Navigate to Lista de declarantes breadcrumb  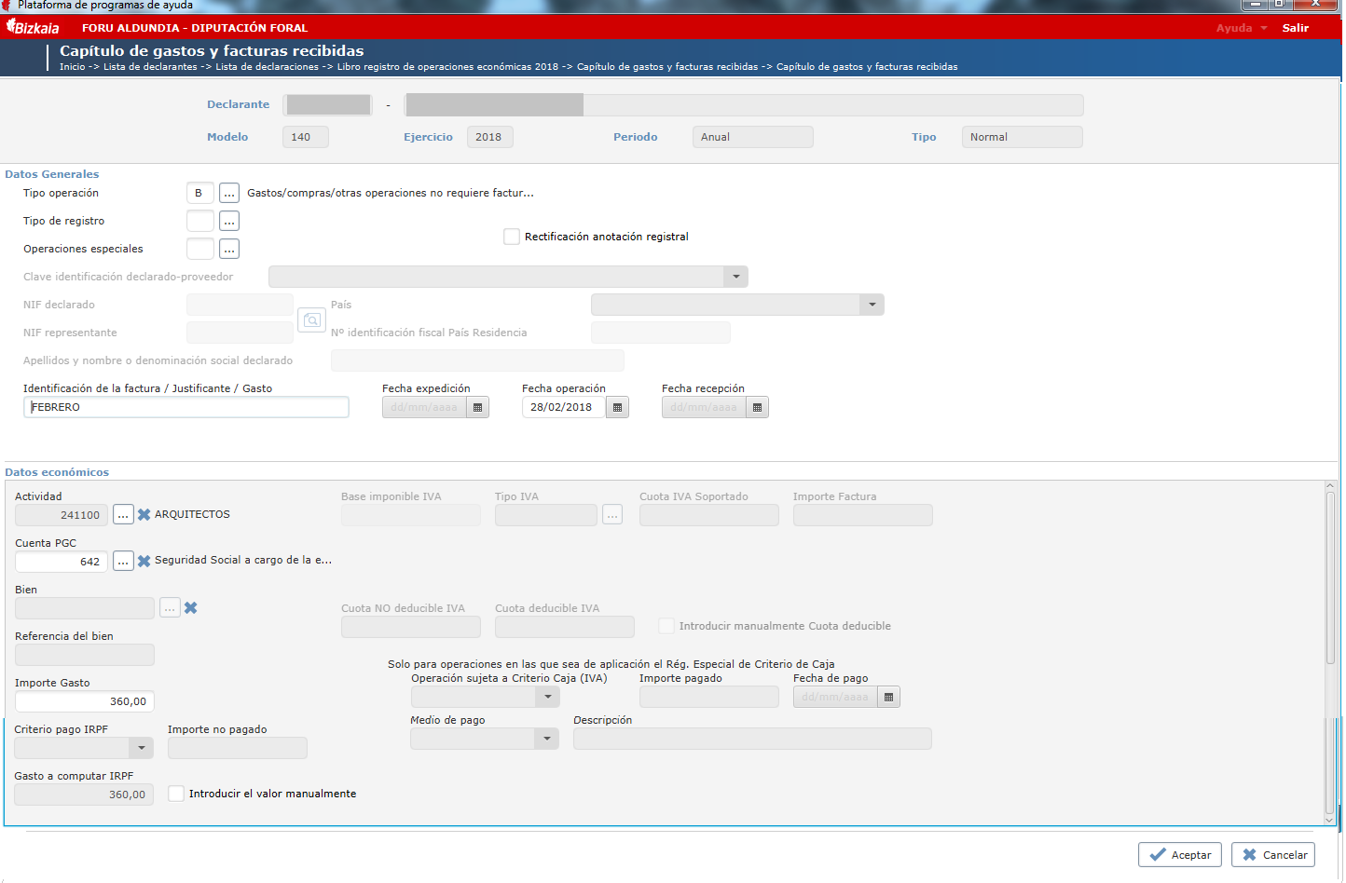[150, 67]
